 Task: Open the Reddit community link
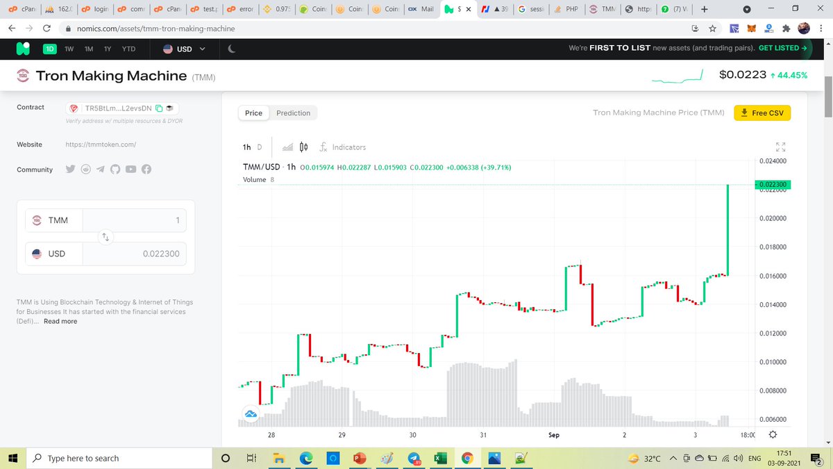[x=85, y=170]
